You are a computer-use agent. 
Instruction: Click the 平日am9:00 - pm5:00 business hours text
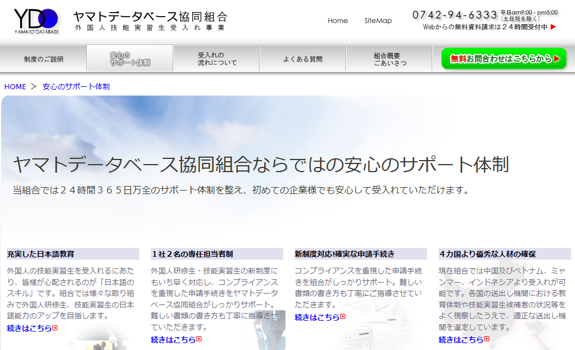point(529,13)
